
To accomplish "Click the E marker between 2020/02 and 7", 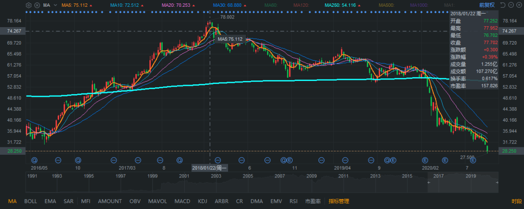I will (445, 161).
